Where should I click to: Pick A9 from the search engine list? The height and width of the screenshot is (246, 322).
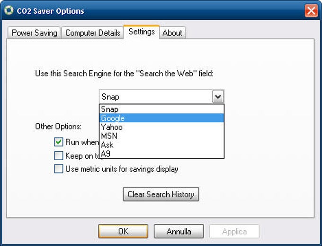pos(161,154)
